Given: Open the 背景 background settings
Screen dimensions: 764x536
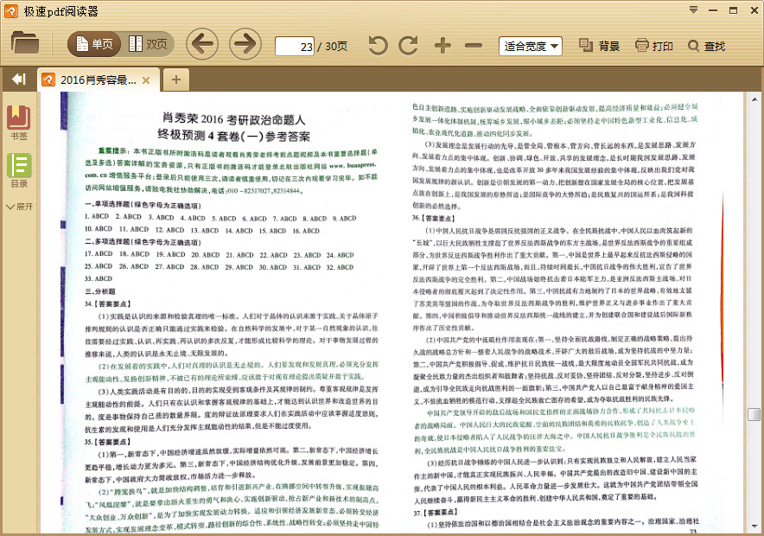Looking at the screenshot, I should coord(599,47).
